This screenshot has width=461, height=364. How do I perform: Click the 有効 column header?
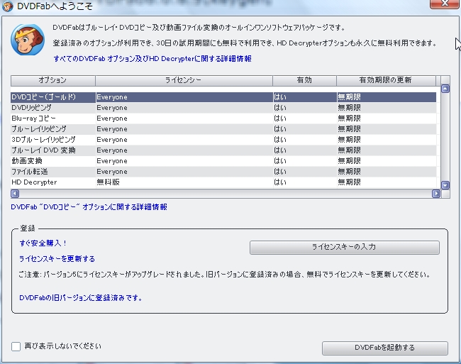point(304,81)
